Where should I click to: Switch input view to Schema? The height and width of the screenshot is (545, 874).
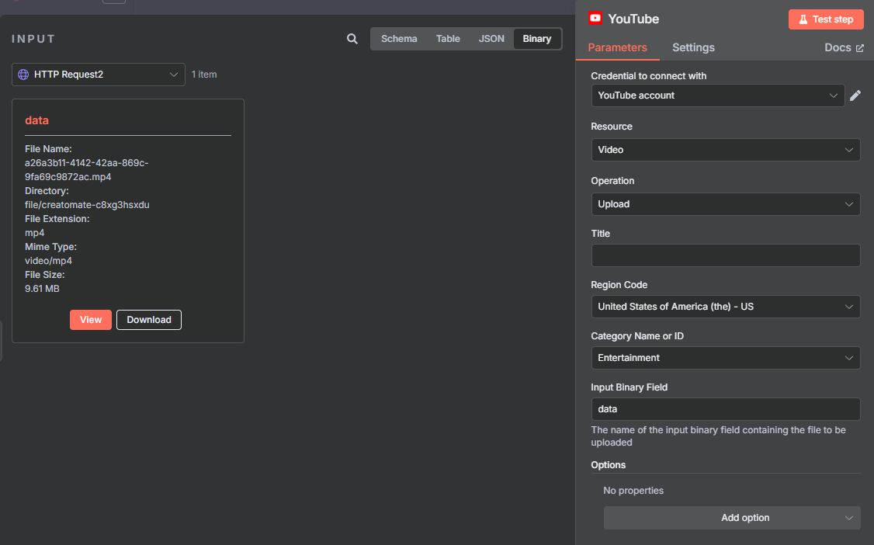[x=399, y=39]
